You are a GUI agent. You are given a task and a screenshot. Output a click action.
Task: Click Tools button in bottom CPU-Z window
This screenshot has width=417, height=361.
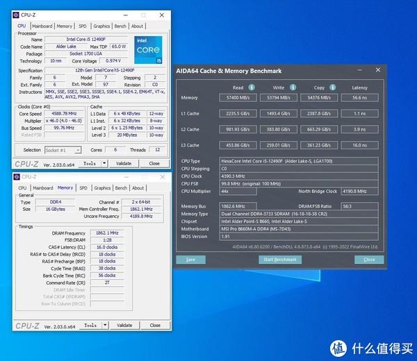point(90,325)
